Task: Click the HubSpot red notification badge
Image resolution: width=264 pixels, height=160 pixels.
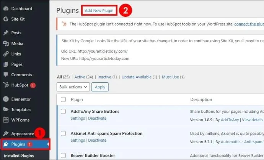Action: click(33, 85)
